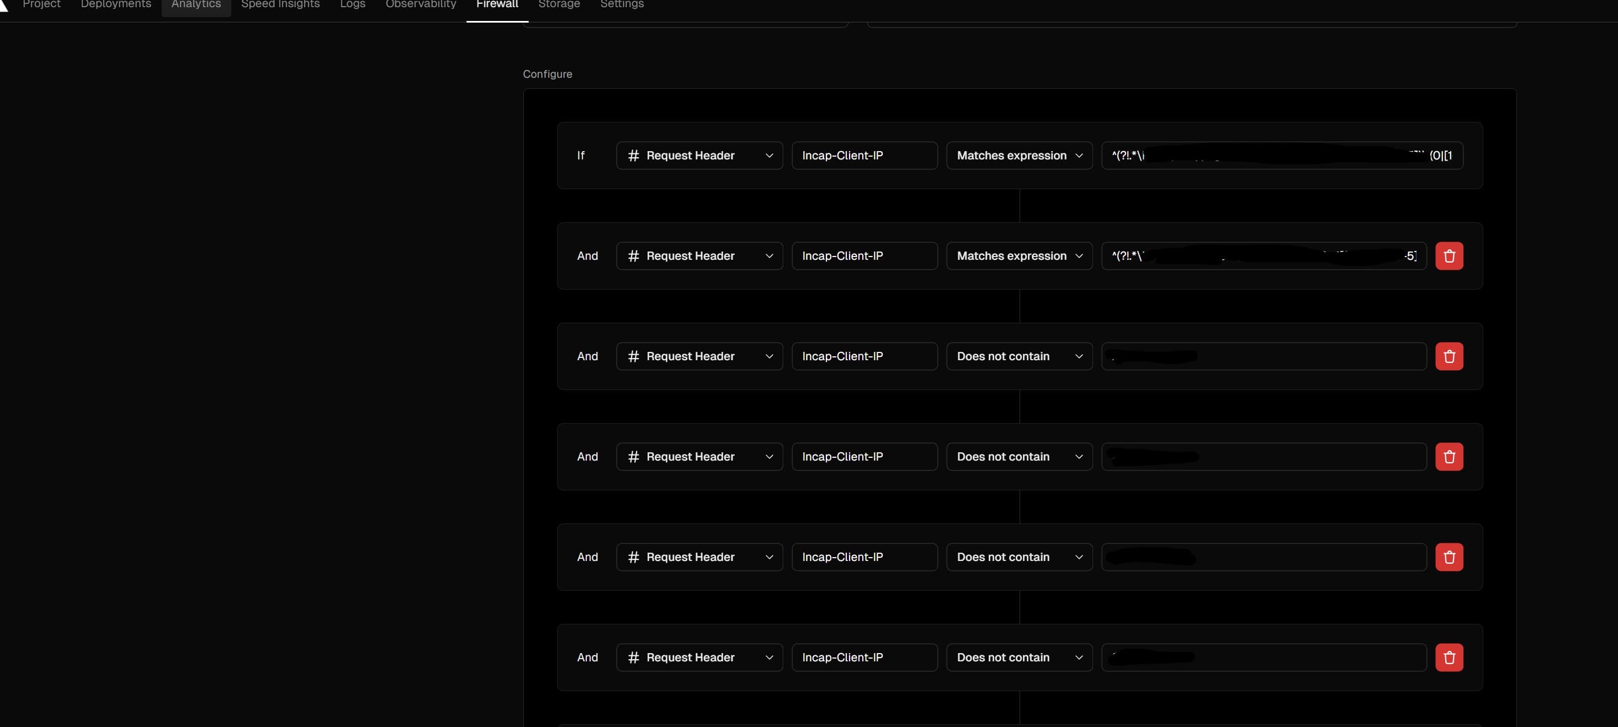Click the hash icon in the last And row

[633, 657]
